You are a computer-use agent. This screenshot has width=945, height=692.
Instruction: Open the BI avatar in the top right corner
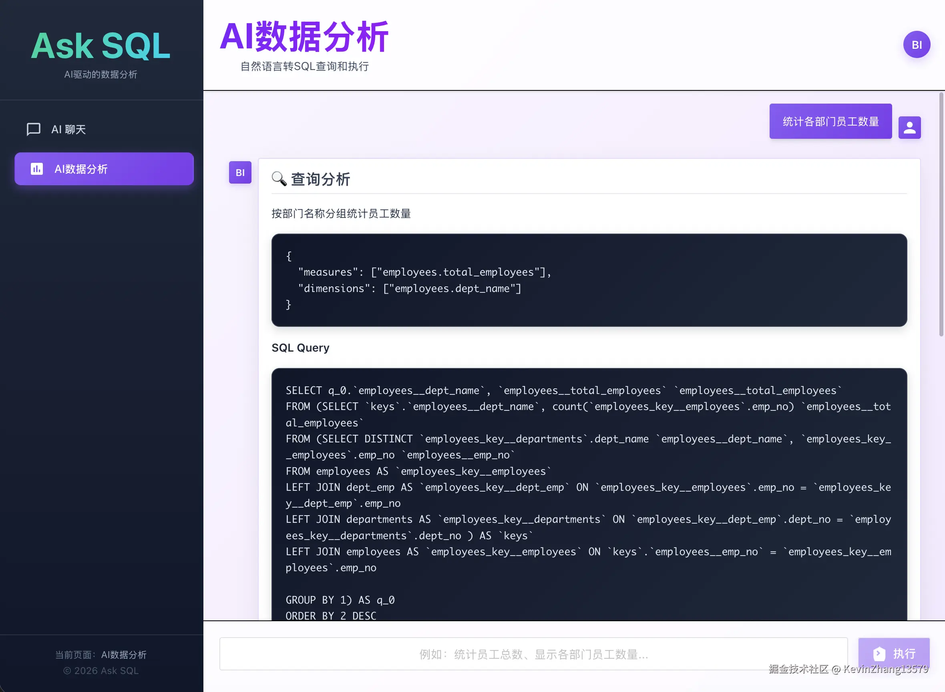(917, 44)
